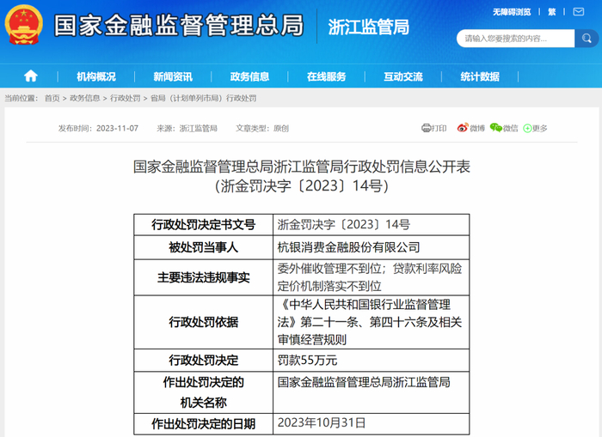The width and height of the screenshot is (602, 437).
Task: Click 政务信息 in the breadcrumb
Action: point(85,98)
